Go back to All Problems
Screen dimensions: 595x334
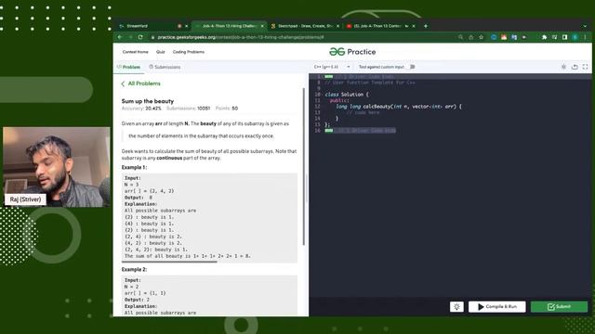[x=140, y=83]
